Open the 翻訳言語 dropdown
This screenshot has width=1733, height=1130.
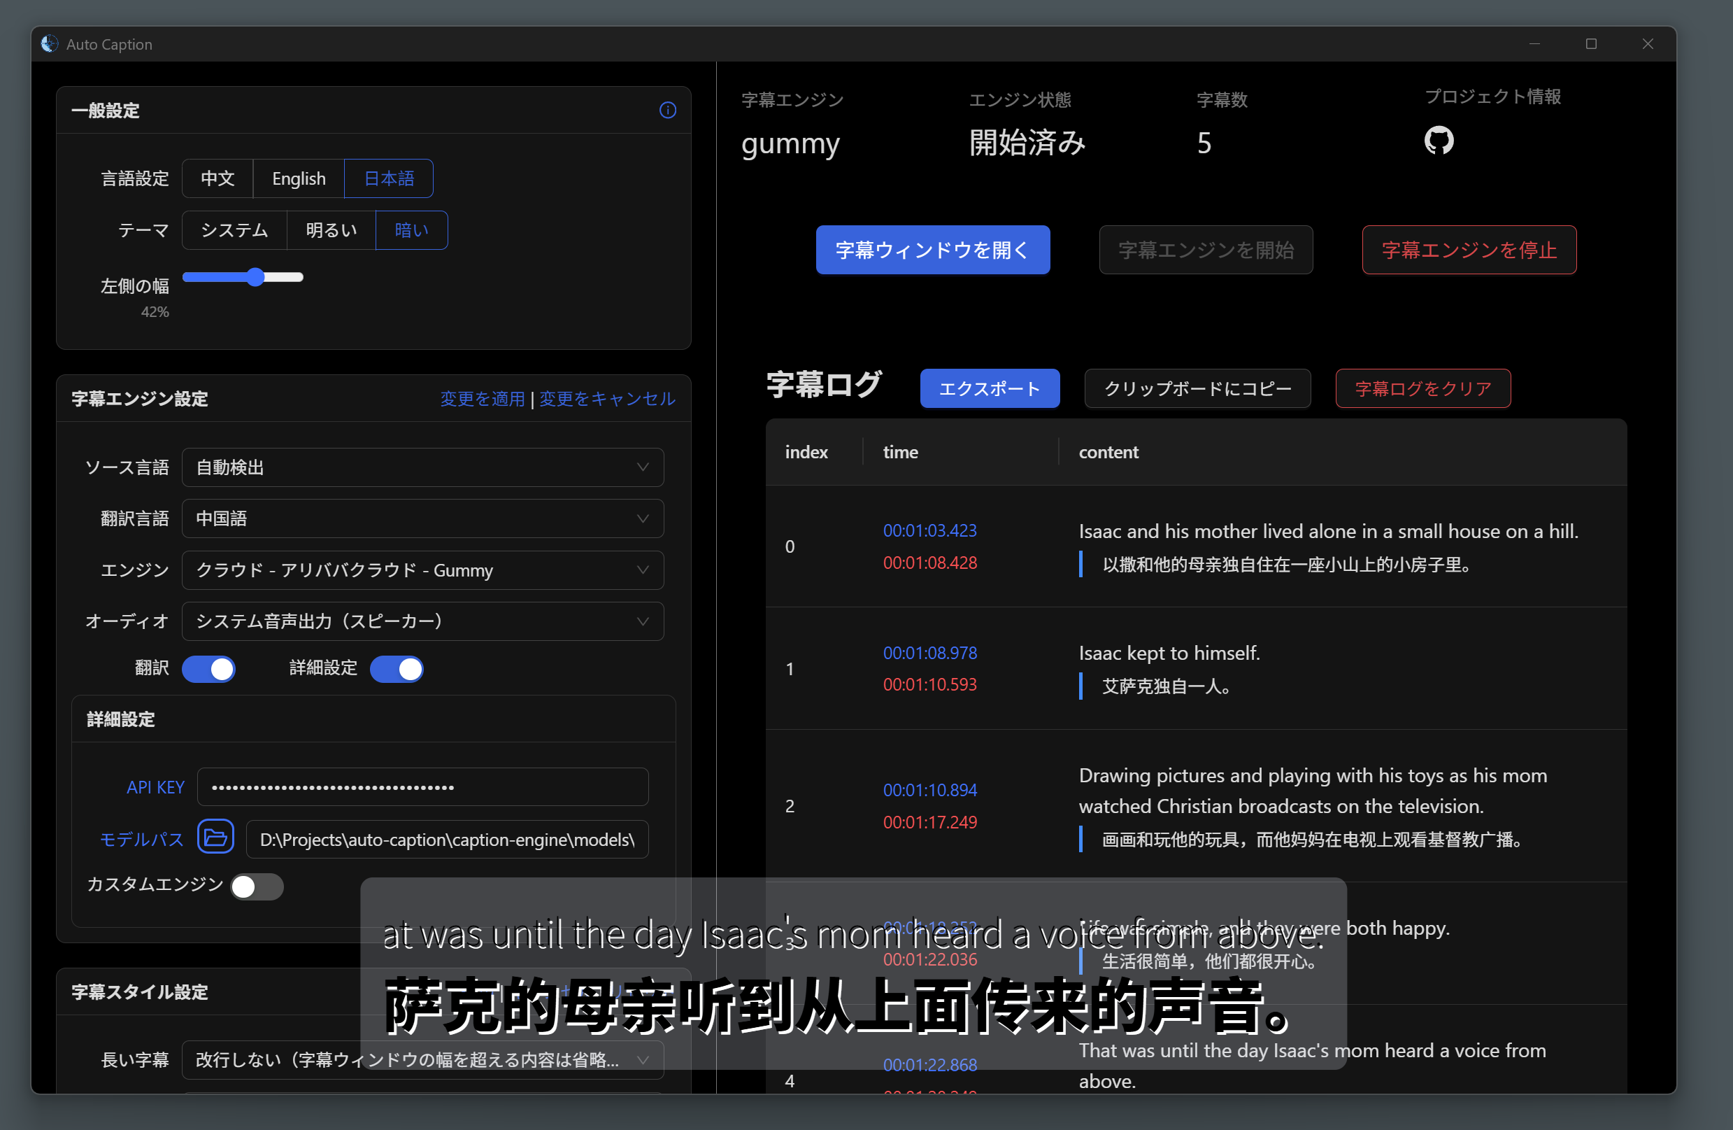coord(422,518)
